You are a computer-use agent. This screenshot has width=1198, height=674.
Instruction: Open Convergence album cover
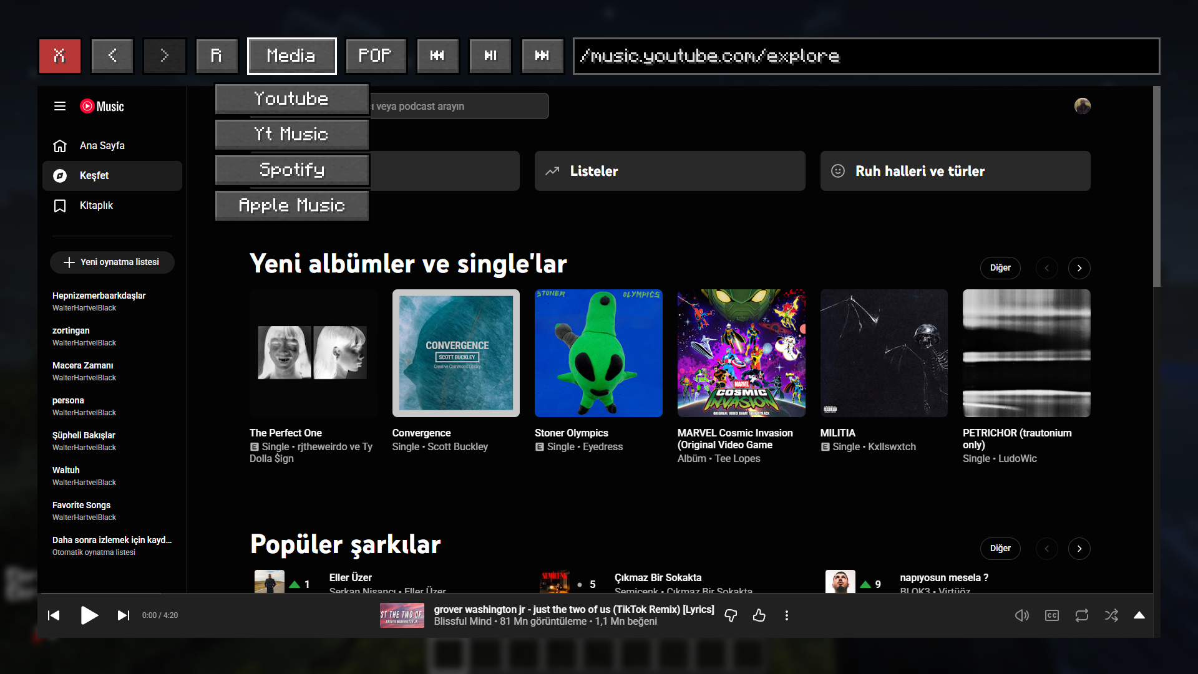click(x=456, y=353)
